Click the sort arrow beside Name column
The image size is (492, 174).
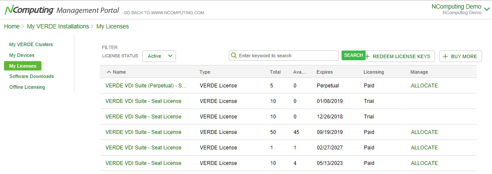[109, 72]
